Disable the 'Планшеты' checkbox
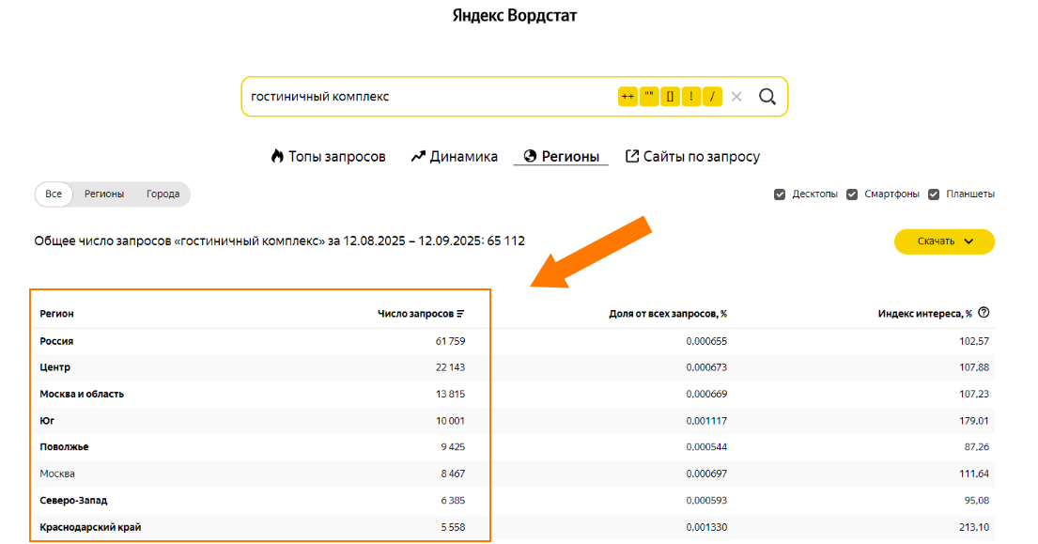1038x544 pixels. coord(934,194)
